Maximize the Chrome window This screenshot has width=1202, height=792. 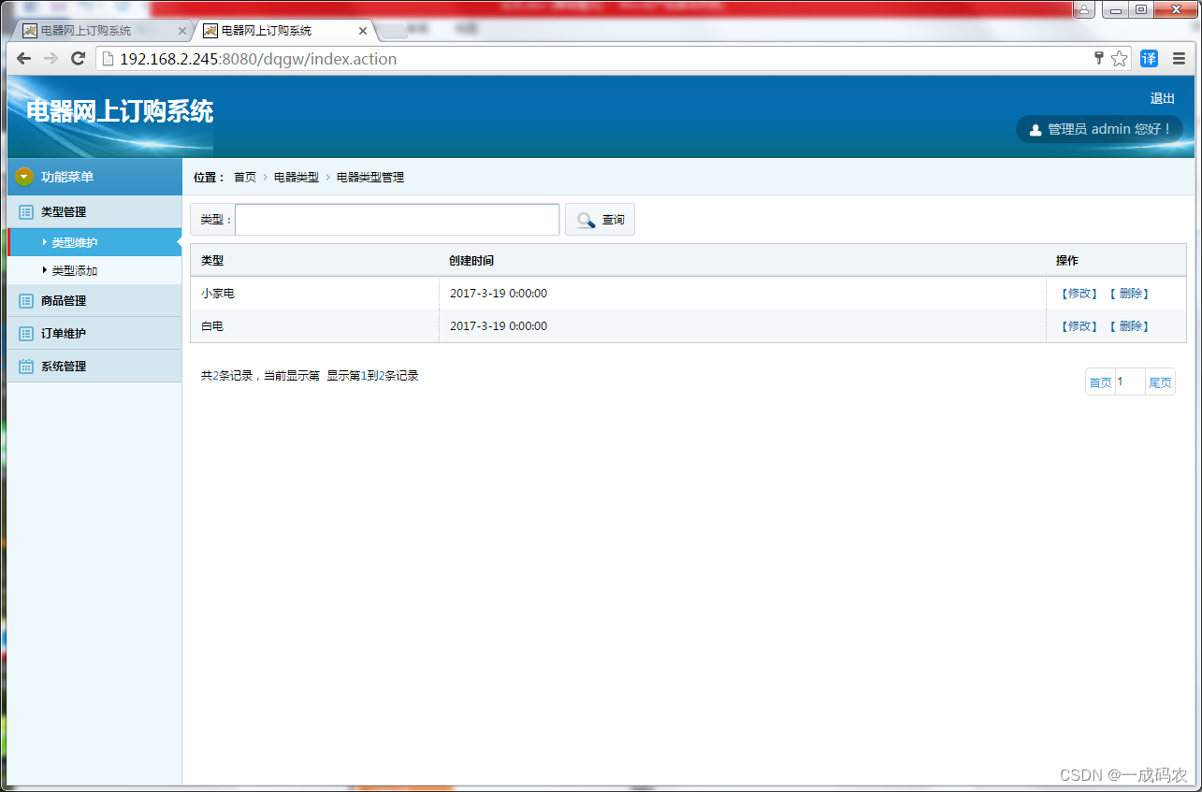1141,9
